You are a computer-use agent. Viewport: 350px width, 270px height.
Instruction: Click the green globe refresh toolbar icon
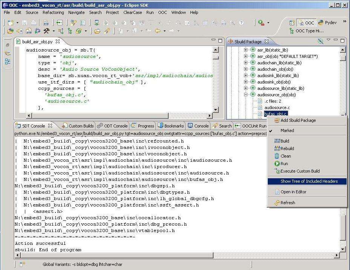(x=79, y=31)
